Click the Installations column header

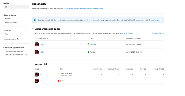[114, 69]
